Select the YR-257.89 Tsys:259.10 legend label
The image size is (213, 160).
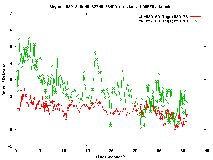163,21
